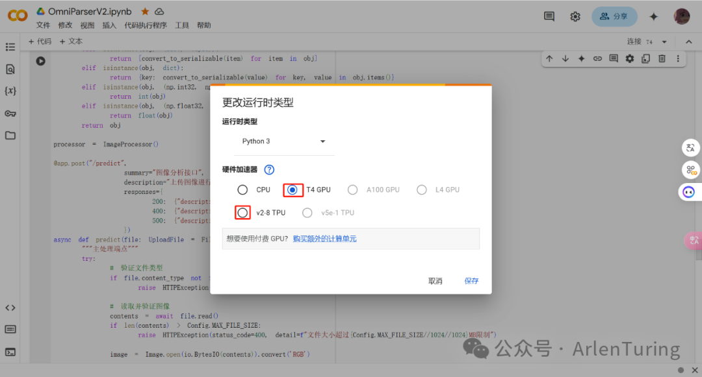Open the 代码执行程序 menu
The width and height of the screenshot is (702, 377).
[147, 25]
